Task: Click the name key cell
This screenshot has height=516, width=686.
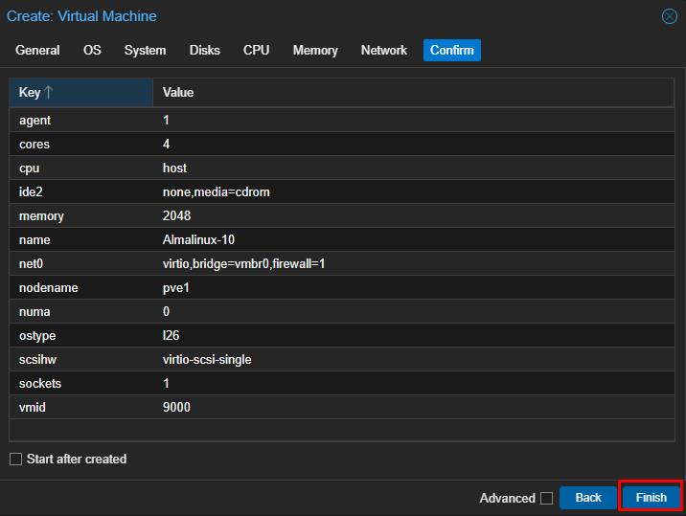Action: (80, 239)
